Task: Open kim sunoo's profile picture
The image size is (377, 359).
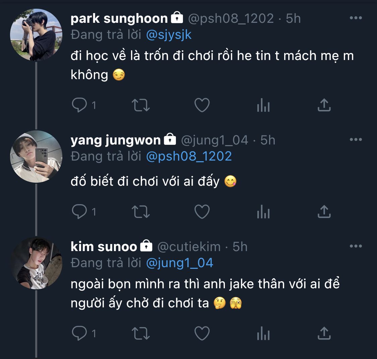Action: pyautogui.click(x=36, y=263)
